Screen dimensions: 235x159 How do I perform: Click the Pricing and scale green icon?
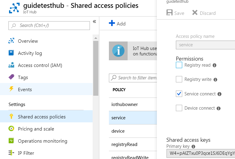click(x=11, y=128)
